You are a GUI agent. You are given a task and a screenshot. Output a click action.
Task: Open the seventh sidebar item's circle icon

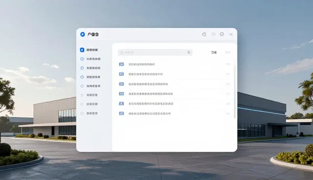pyautogui.click(x=82, y=104)
